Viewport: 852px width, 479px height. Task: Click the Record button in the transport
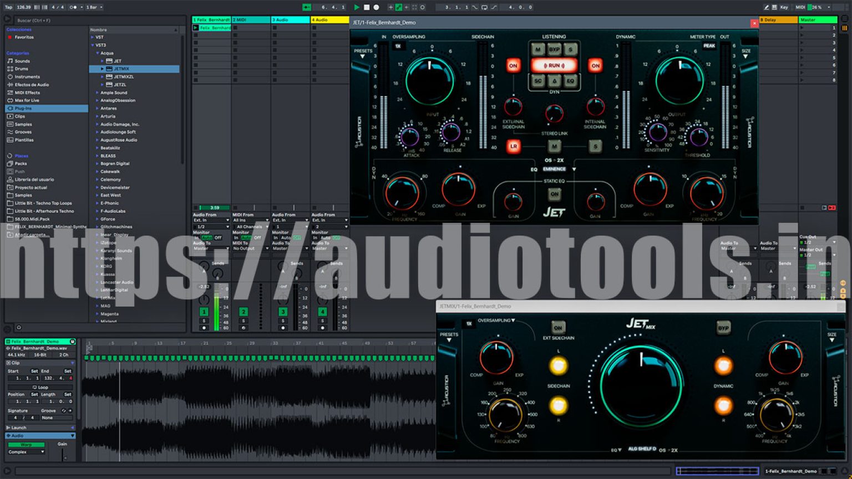coord(376,7)
